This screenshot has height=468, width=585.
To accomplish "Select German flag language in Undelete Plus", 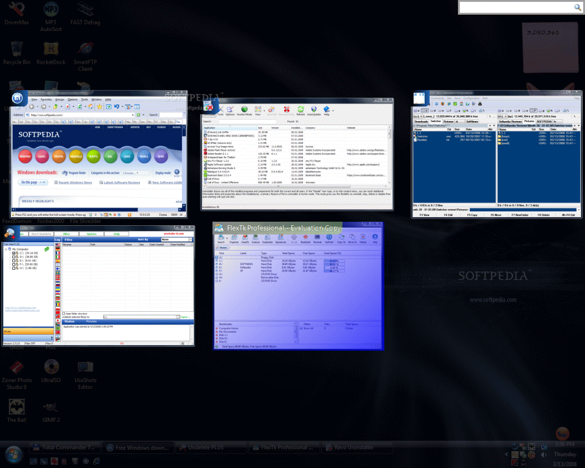I will (x=58, y=249).
